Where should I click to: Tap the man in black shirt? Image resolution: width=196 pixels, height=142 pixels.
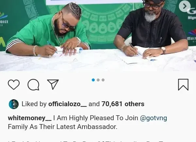click(151, 29)
